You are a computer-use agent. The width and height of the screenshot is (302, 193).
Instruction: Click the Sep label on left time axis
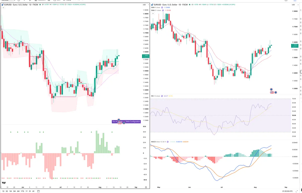tap(136, 187)
